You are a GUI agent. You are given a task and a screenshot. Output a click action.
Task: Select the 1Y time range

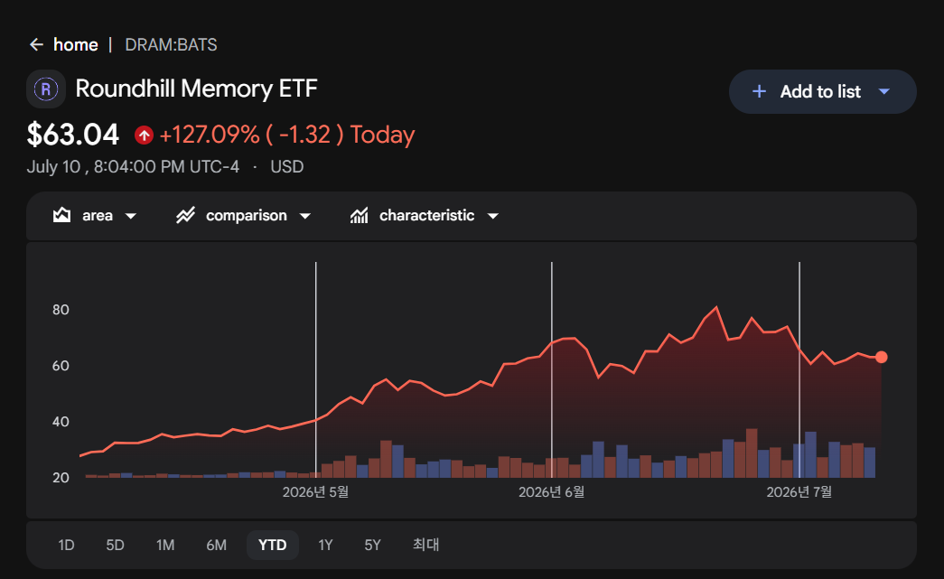pyautogui.click(x=326, y=546)
